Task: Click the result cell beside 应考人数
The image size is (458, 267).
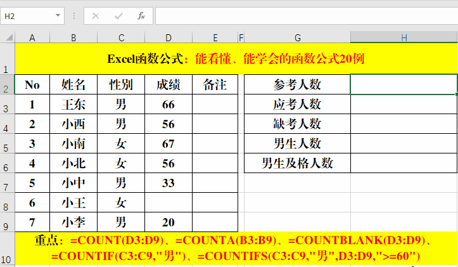Action: pyautogui.click(x=404, y=105)
